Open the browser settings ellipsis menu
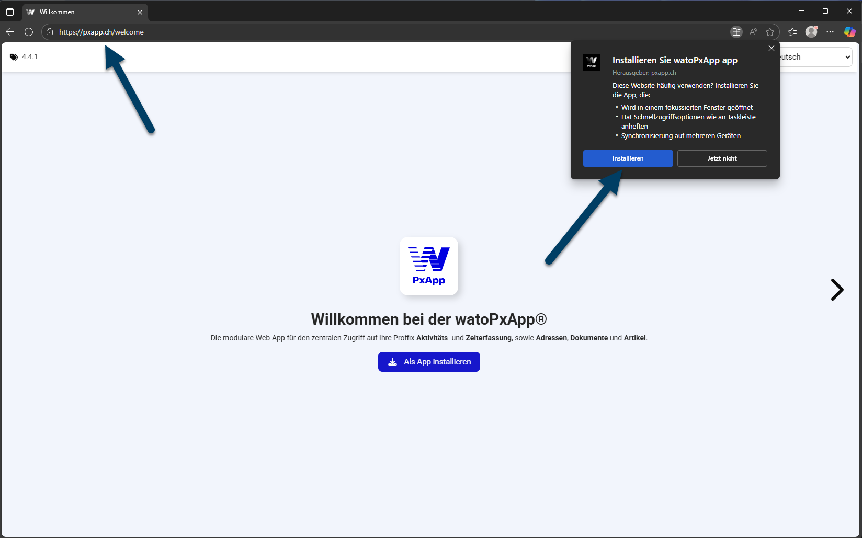 (x=830, y=32)
